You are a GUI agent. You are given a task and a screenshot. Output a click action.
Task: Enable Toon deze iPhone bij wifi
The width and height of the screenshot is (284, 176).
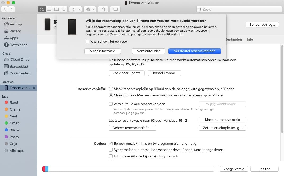click(111, 156)
